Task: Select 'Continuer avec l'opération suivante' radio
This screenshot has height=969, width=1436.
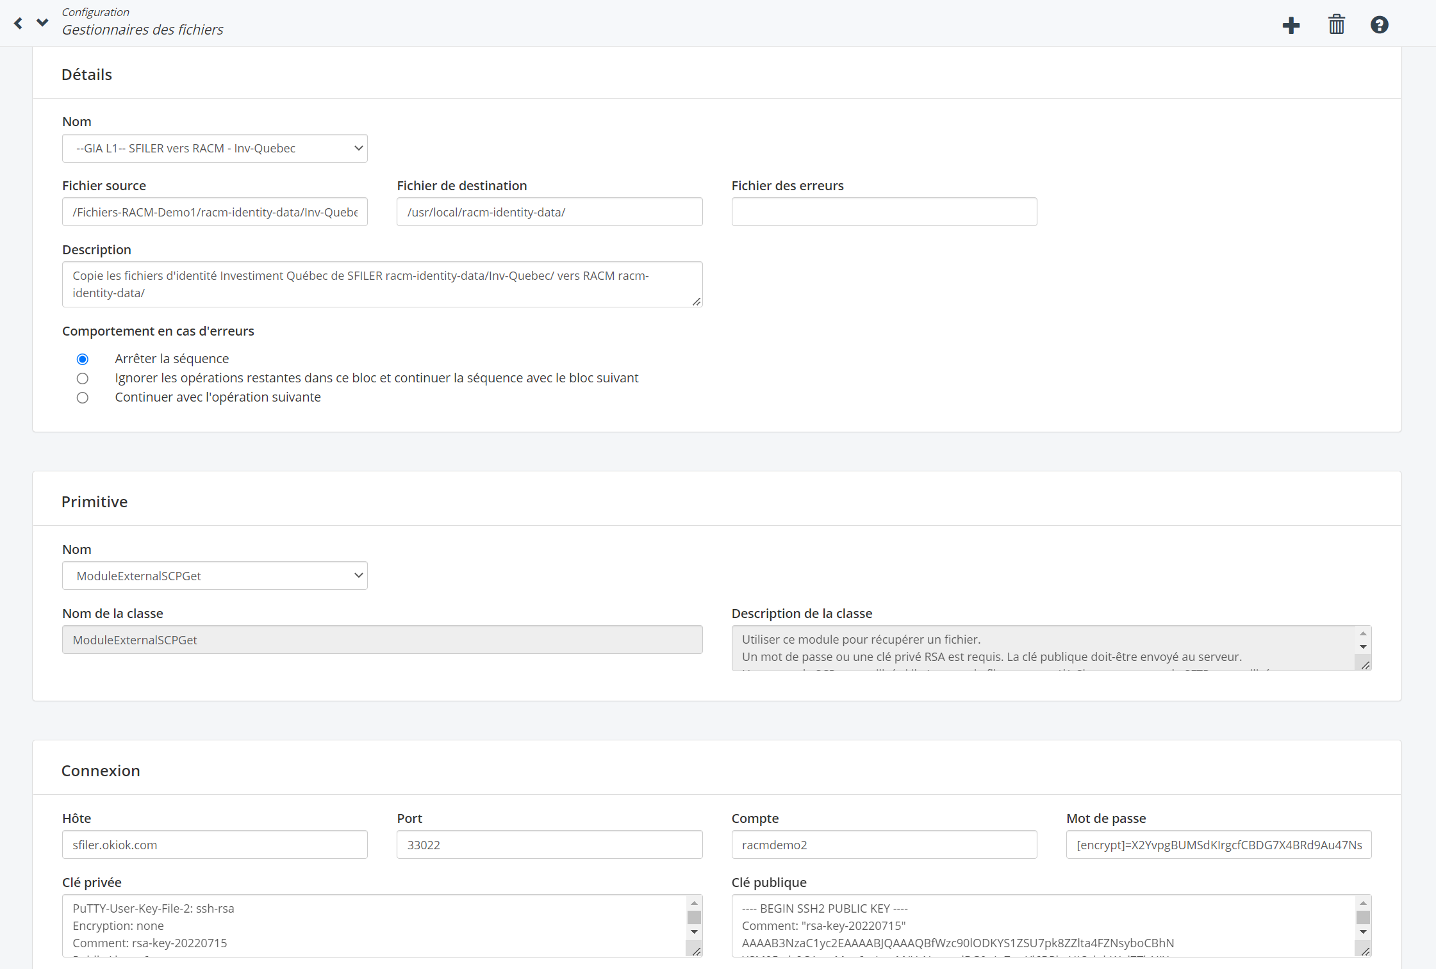Action: tap(83, 397)
